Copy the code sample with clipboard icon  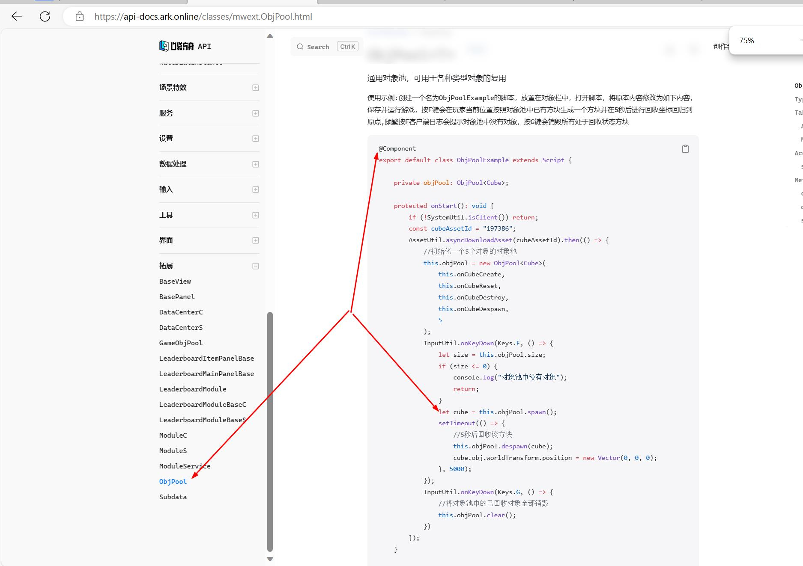pos(685,148)
